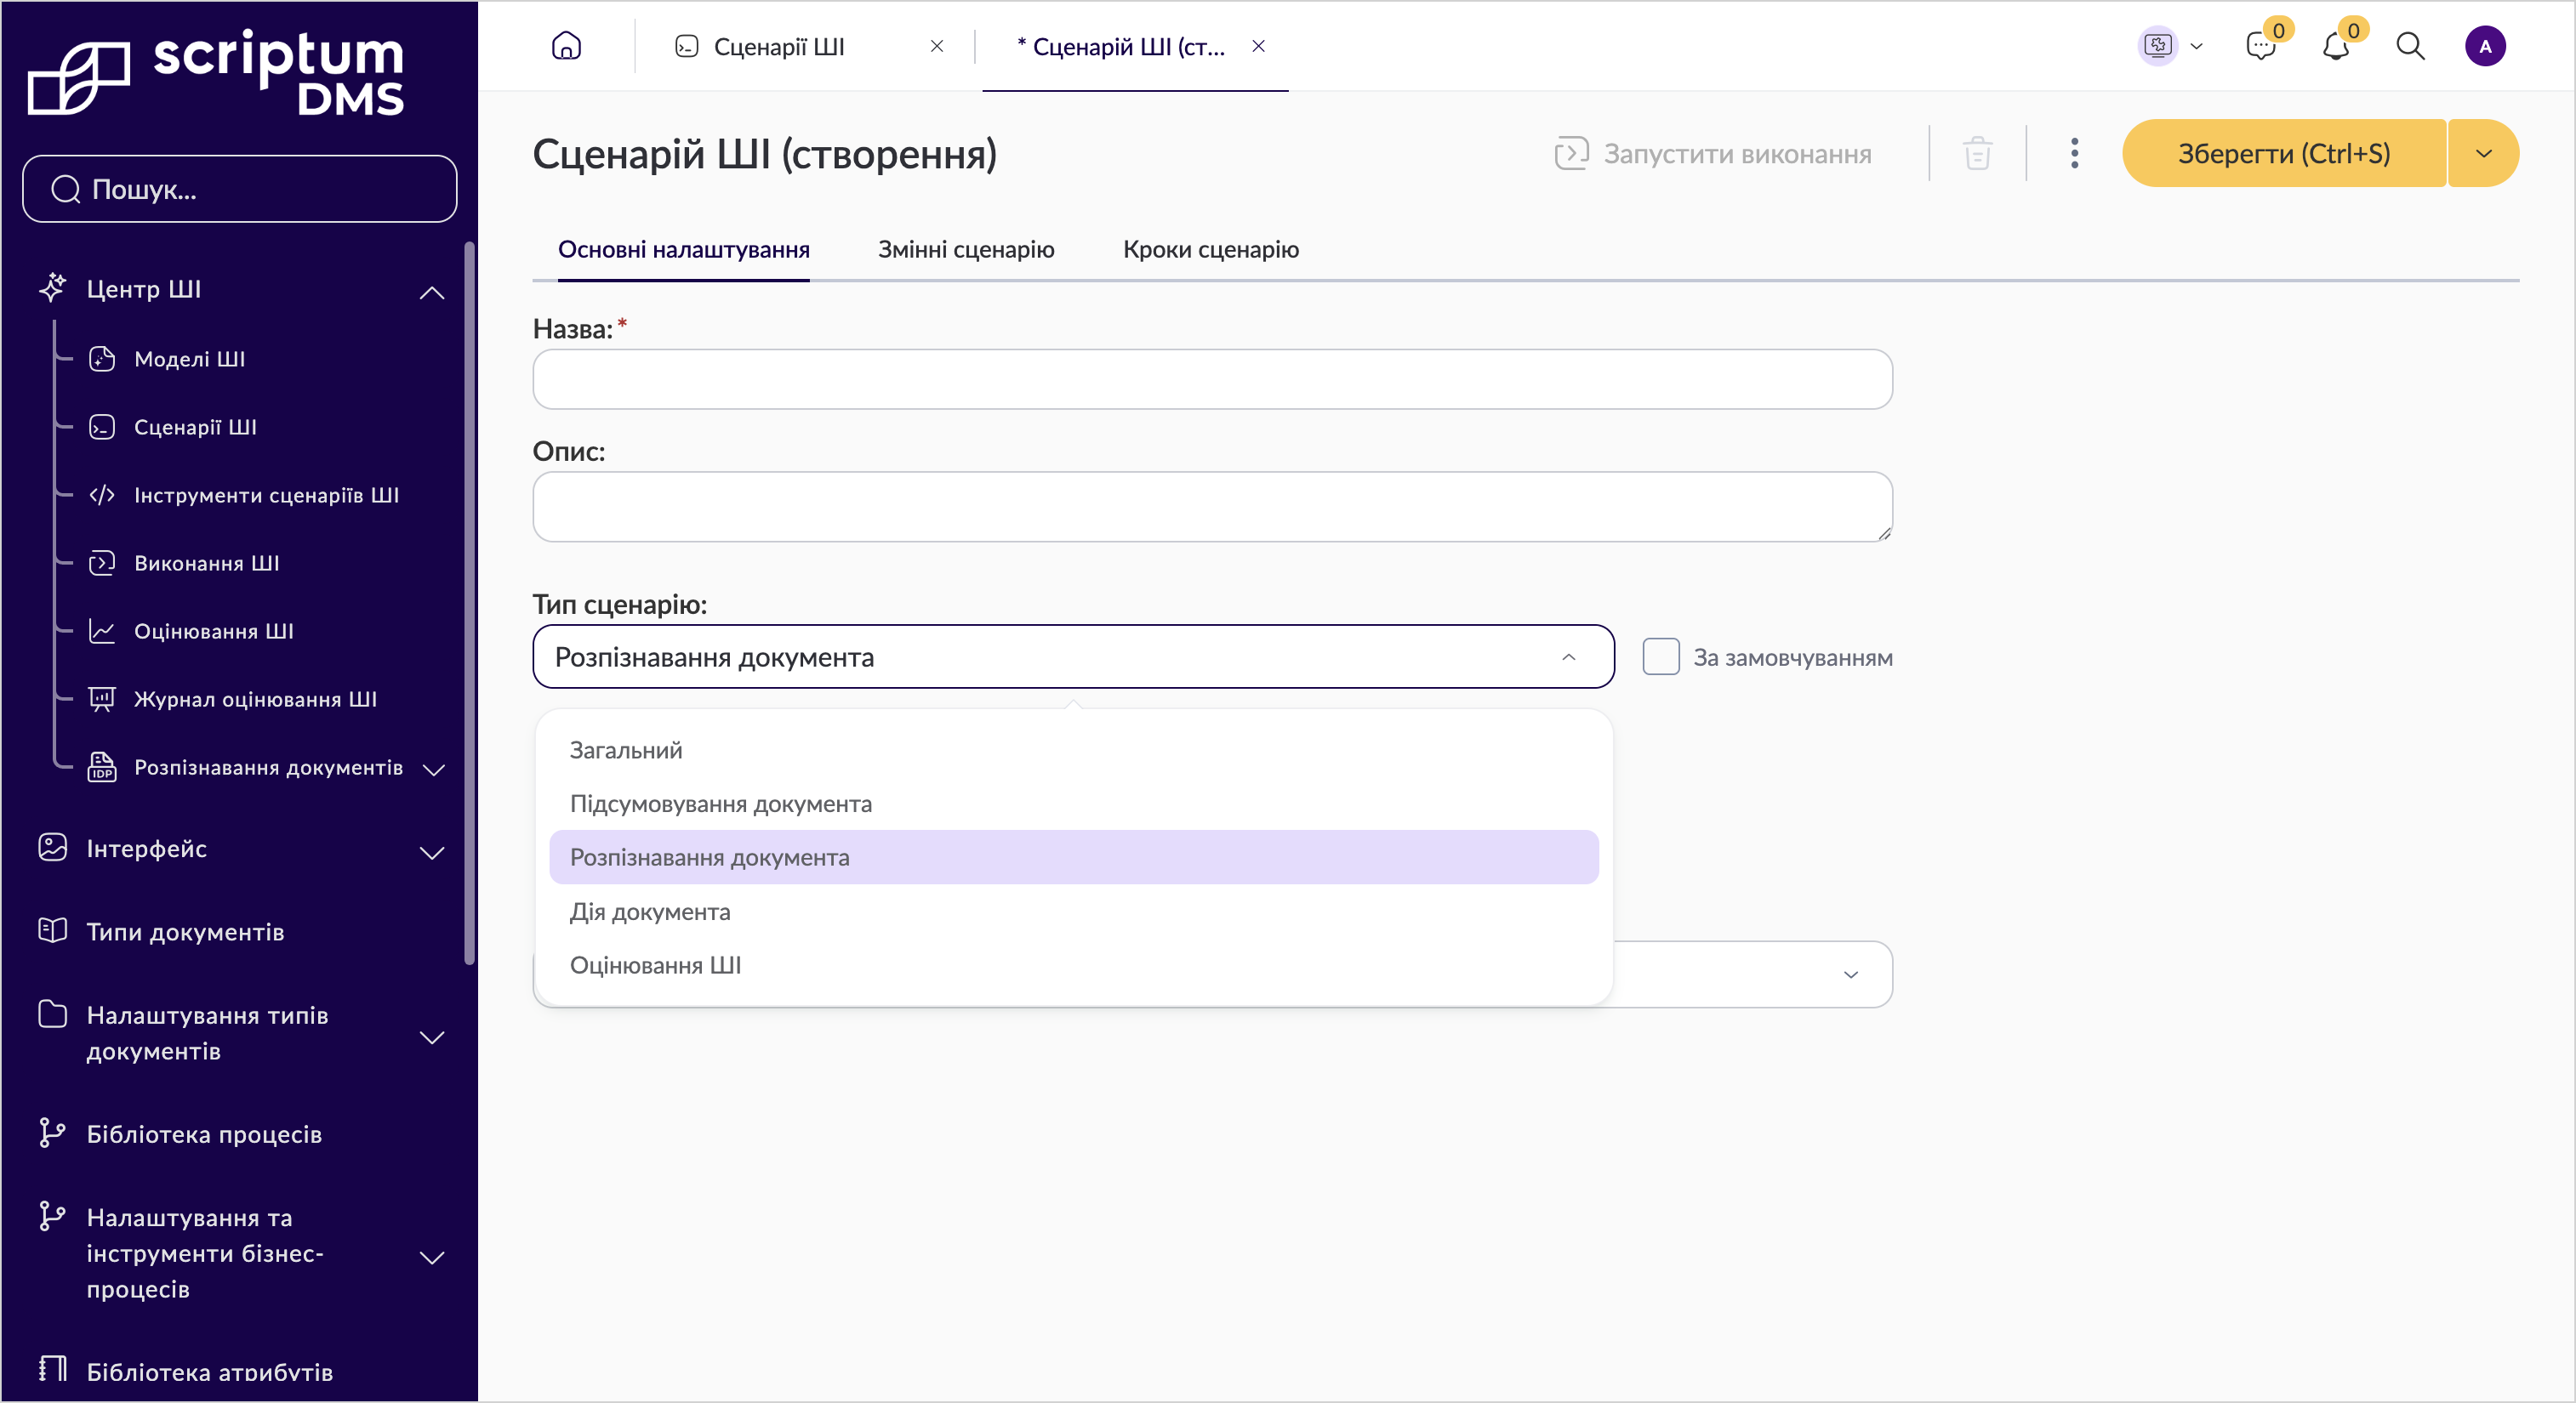
Task: Close the unsaved Сценарій ШІ creation tab
Action: pos(1259,46)
